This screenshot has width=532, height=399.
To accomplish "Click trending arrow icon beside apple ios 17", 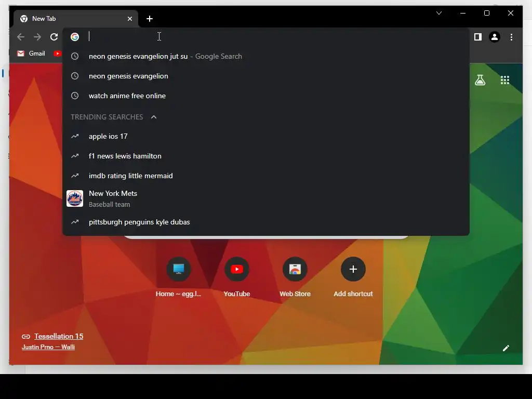I will coord(75,137).
